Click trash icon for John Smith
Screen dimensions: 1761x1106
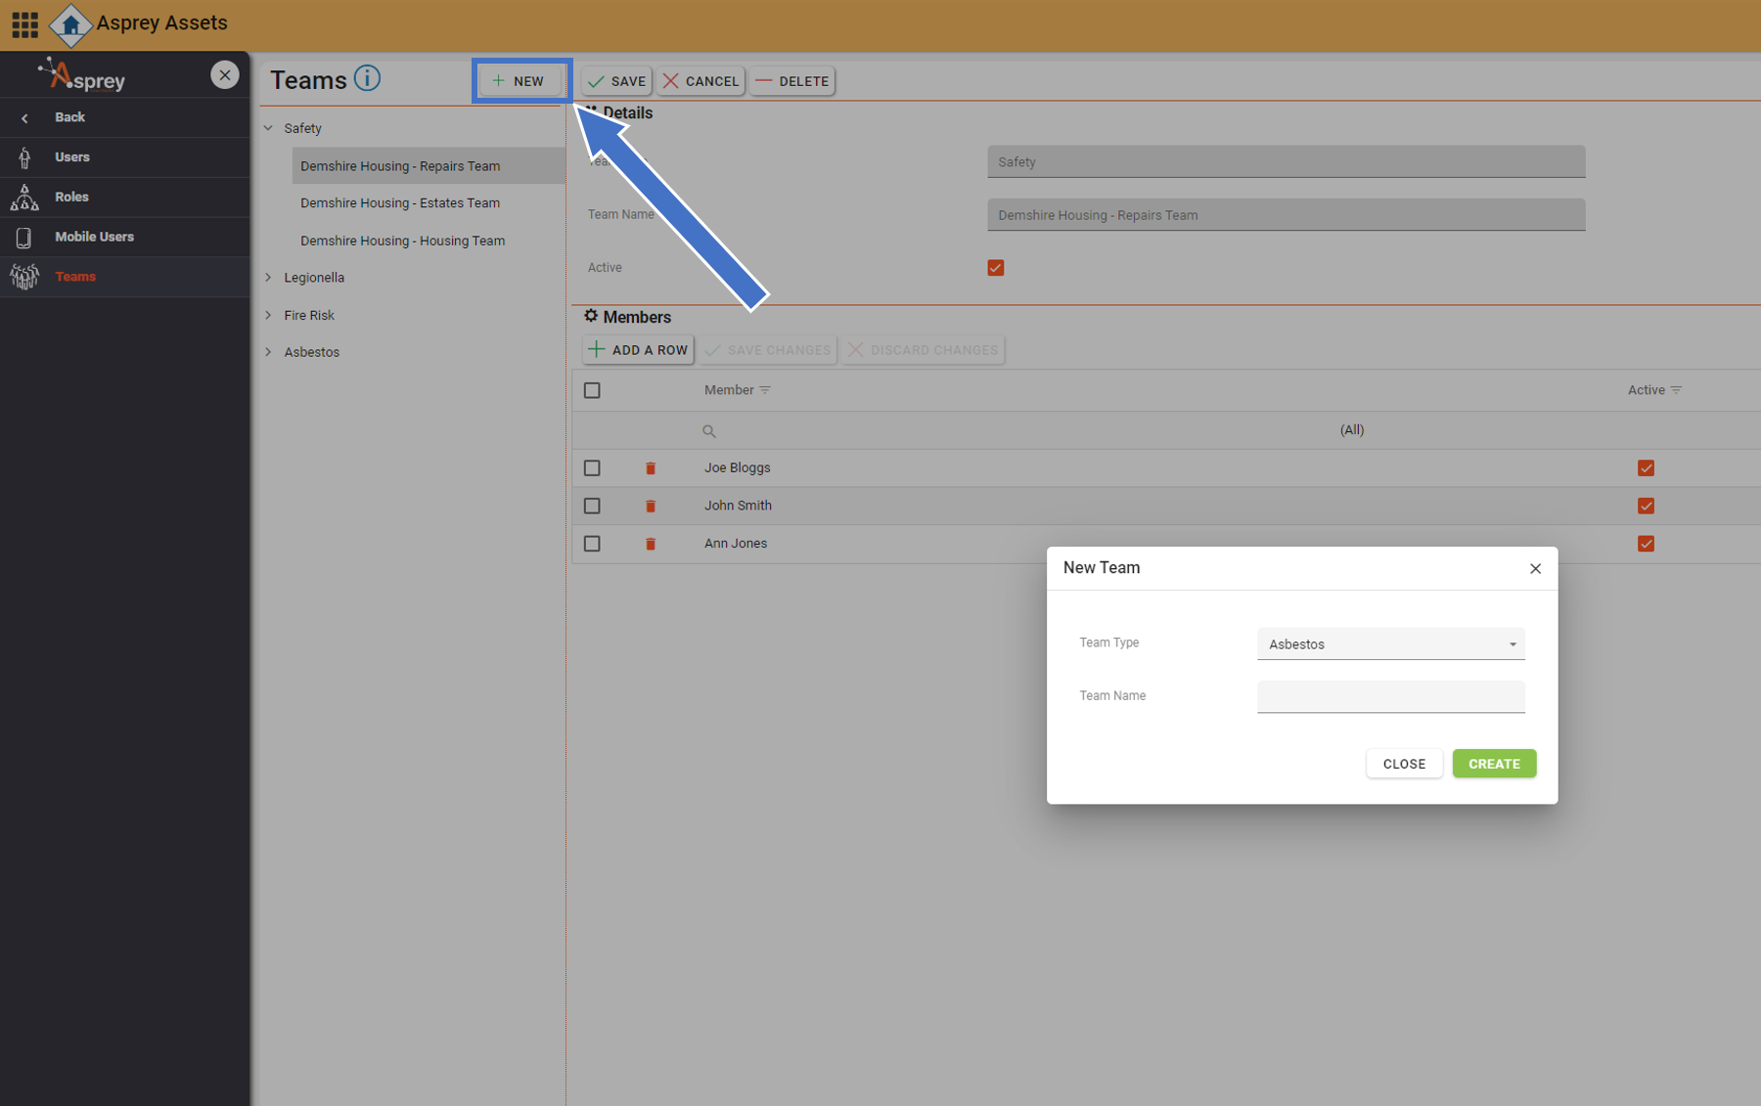coord(651,507)
